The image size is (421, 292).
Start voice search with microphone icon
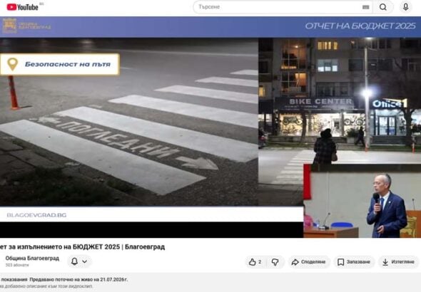(406, 7)
